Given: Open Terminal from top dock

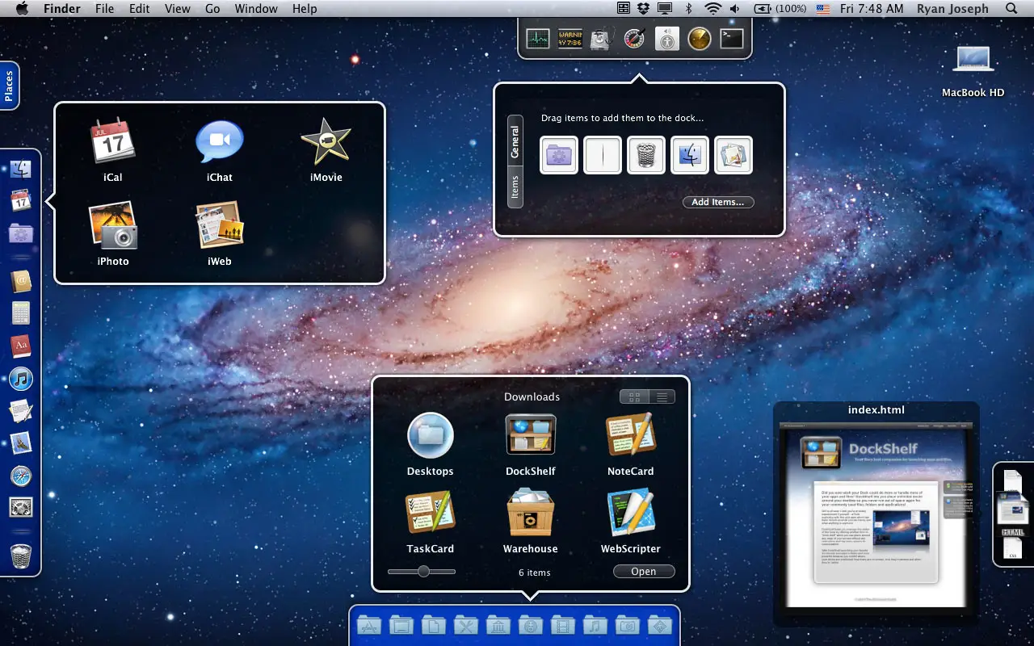Looking at the screenshot, I should click(x=732, y=38).
